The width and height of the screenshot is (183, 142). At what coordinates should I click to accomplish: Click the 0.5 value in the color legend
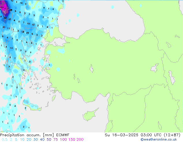(x=5, y=140)
